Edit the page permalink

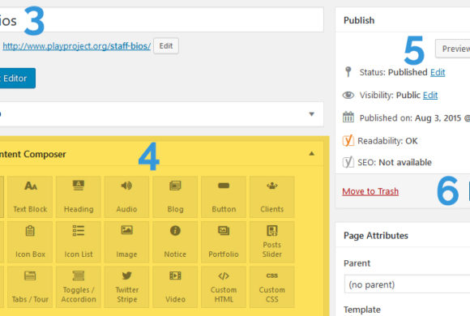[x=166, y=46]
